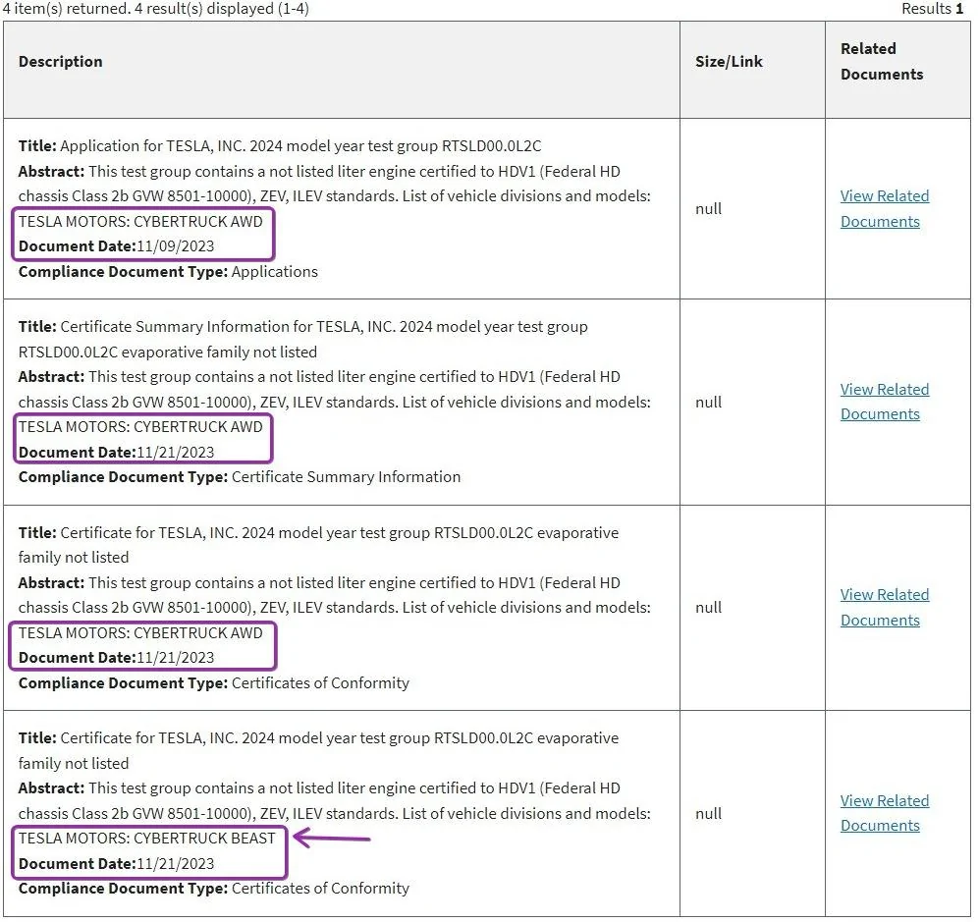Open View Related Documents for Certificate Summary Information row
The image size is (979, 922).
tap(884, 402)
